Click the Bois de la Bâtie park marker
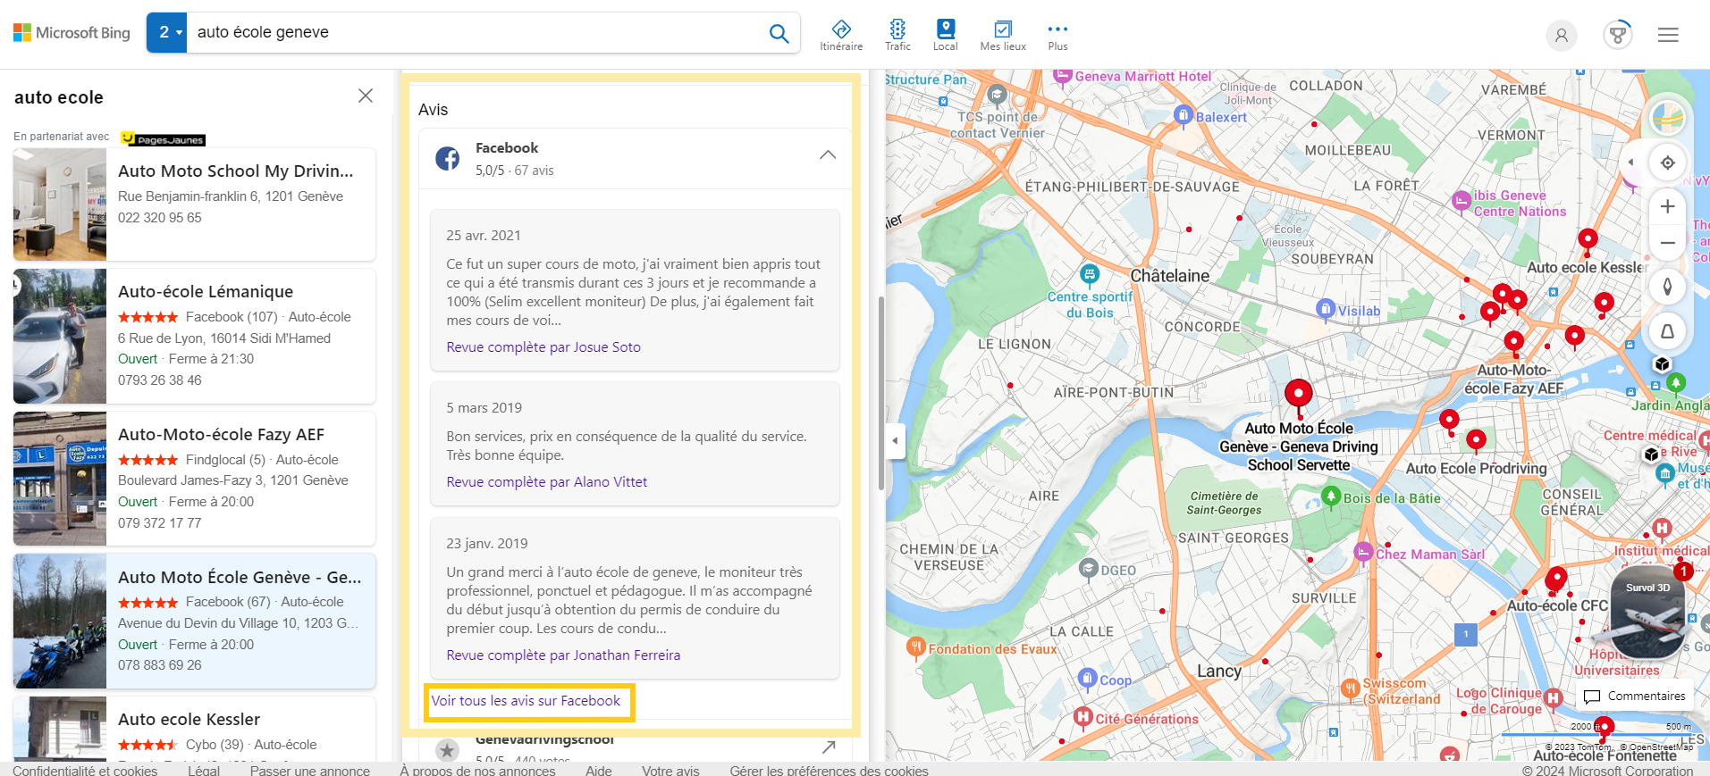The image size is (1710, 776). [1331, 496]
